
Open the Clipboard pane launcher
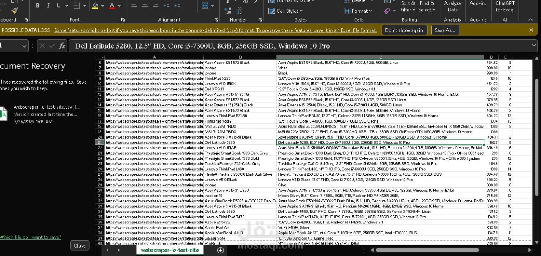click(x=26, y=20)
